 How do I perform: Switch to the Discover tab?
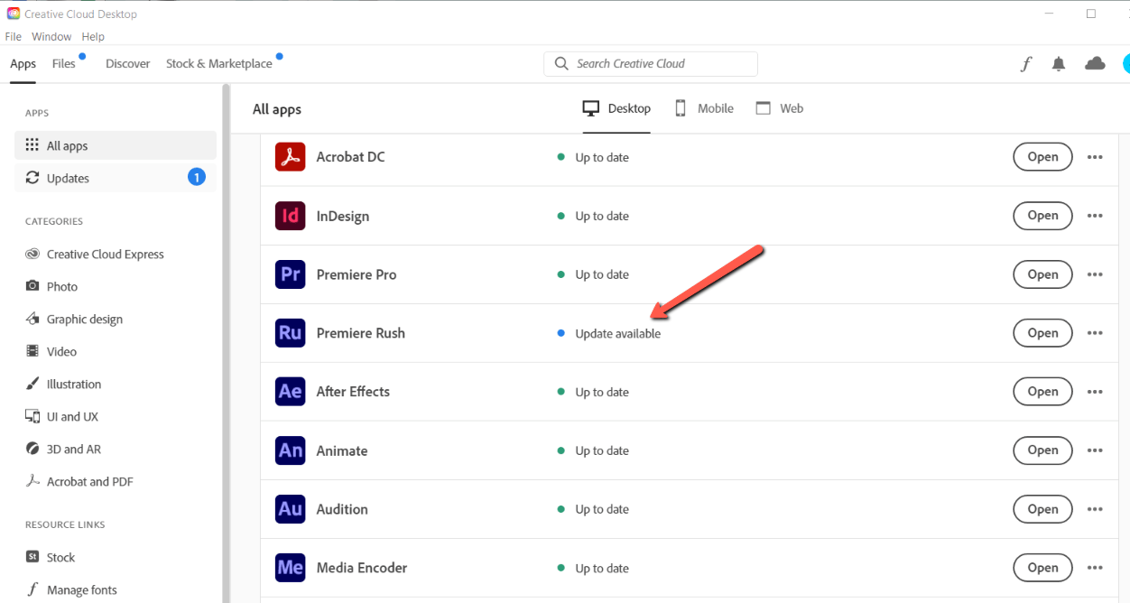pyautogui.click(x=128, y=64)
